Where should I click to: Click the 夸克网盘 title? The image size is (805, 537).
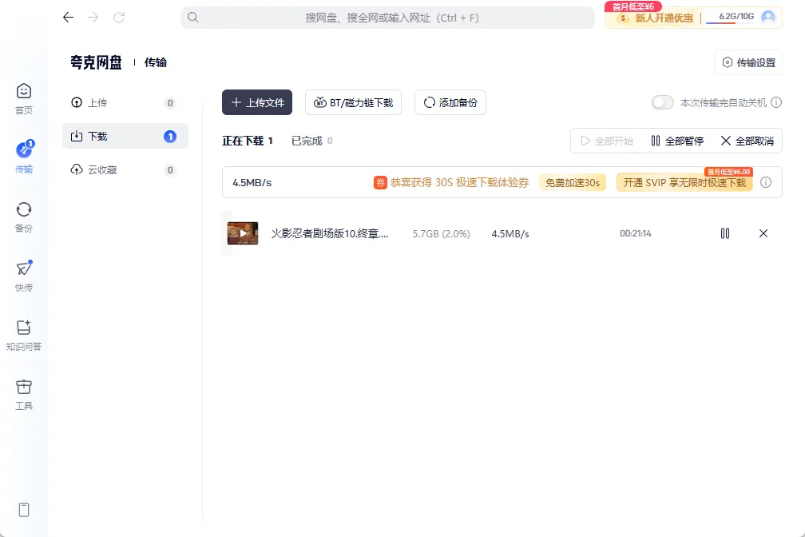[96, 62]
